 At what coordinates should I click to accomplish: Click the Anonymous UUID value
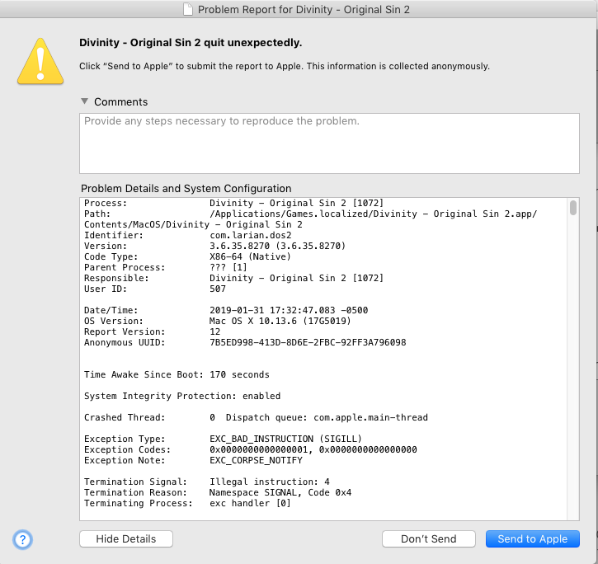(308, 342)
